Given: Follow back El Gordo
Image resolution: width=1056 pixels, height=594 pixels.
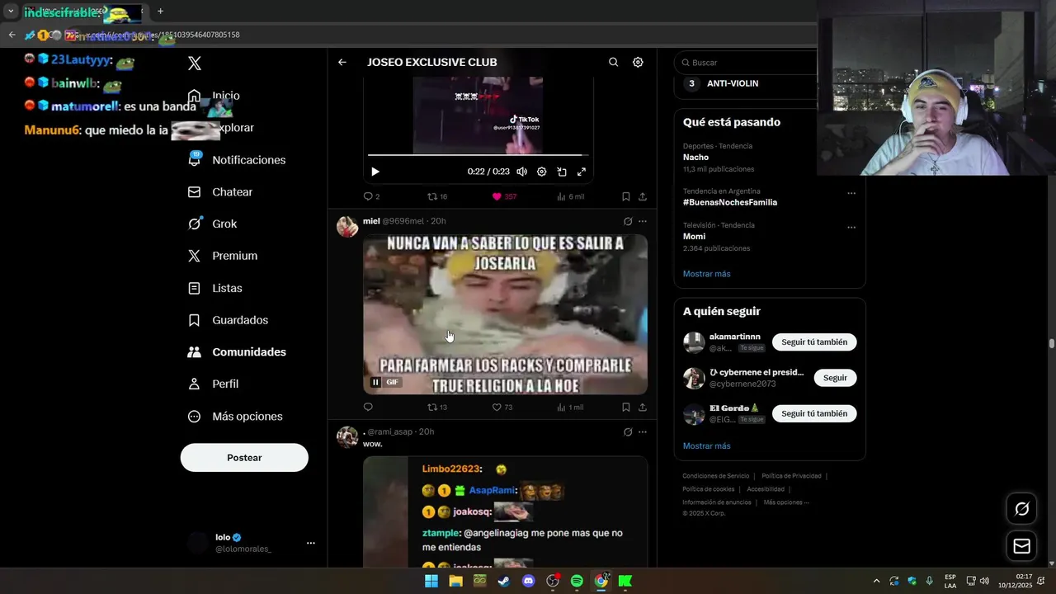Looking at the screenshot, I should 814,413.
